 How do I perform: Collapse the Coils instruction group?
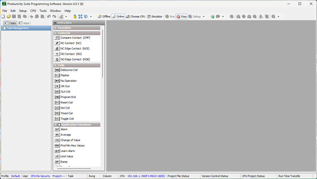pyautogui.click(x=55, y=65)
